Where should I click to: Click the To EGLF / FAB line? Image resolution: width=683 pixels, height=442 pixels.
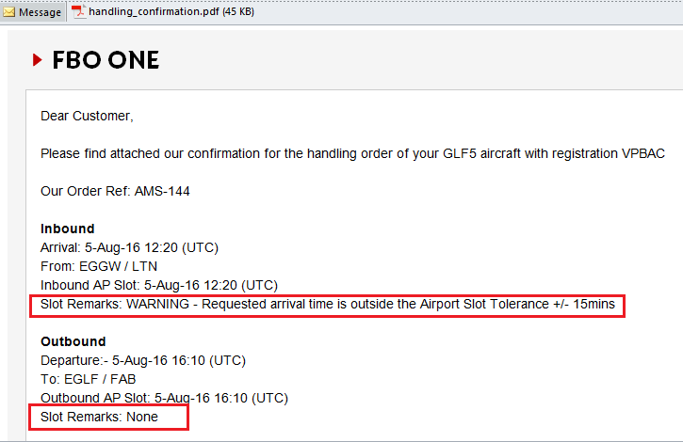tap(88, 379)
